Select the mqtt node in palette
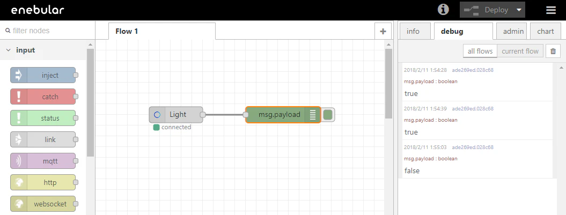Screen dimensions: 566x215 click(x=43, y=161)
